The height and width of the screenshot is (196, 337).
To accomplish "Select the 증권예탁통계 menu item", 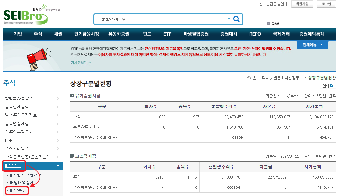I will (312, 34).
